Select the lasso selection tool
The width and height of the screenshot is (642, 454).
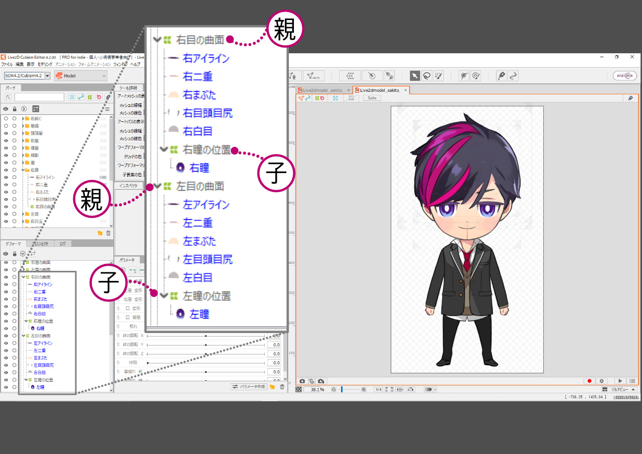(426, 76)
